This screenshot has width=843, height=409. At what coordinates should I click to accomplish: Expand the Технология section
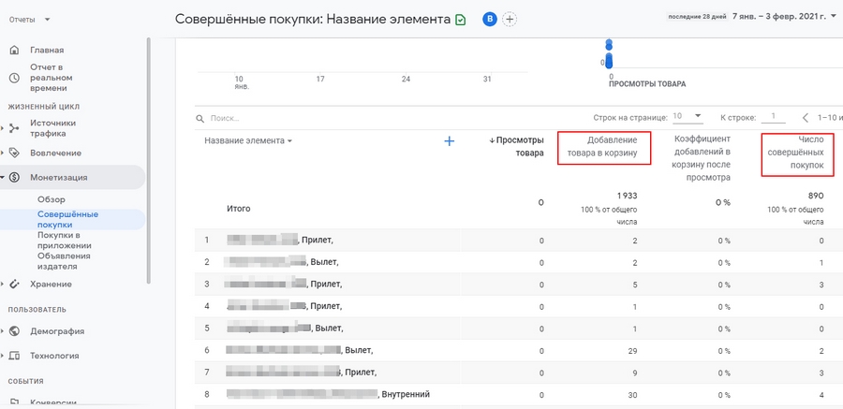tap(2, 356)
